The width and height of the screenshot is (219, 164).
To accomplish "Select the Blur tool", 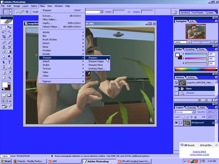I will click(4, 57).
